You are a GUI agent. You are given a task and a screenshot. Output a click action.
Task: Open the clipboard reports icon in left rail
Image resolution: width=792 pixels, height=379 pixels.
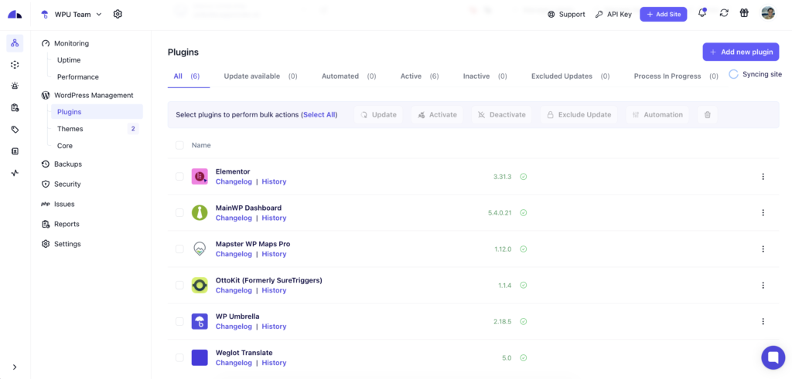(15, 107)
